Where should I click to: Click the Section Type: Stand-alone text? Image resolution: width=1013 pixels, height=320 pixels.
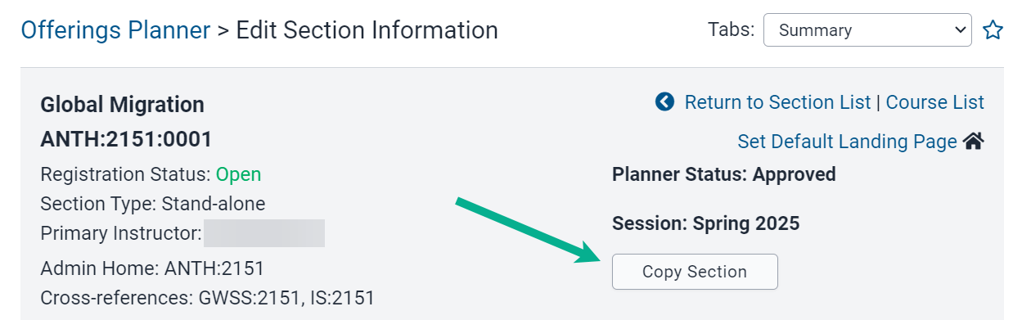point(153,204)
